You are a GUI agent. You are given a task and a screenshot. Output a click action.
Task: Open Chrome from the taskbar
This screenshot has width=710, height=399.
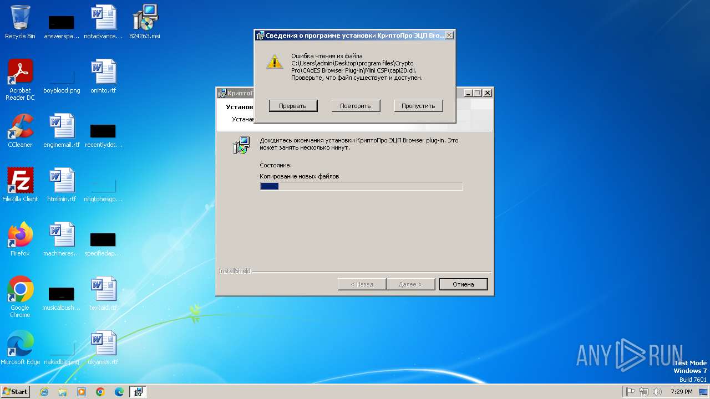[100, 392]
